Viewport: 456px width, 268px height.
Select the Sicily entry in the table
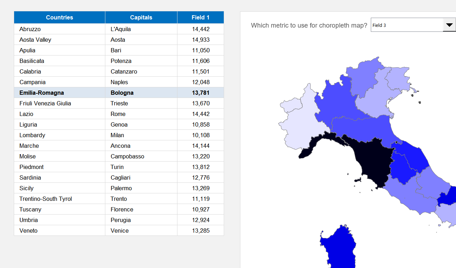(x=59, y=188)
